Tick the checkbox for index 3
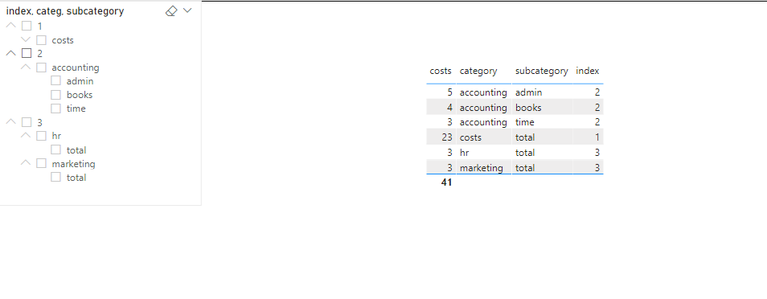 click(27, 122)
